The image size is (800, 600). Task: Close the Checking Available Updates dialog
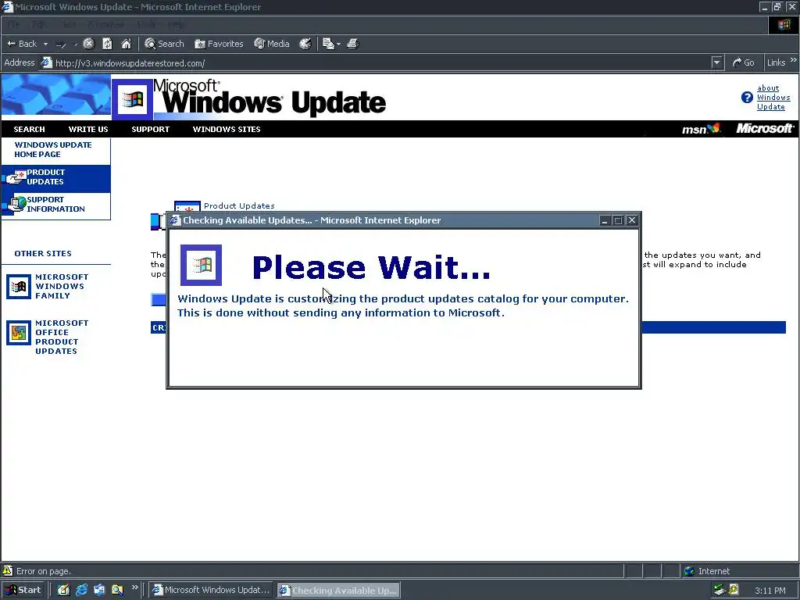point(631,220)
